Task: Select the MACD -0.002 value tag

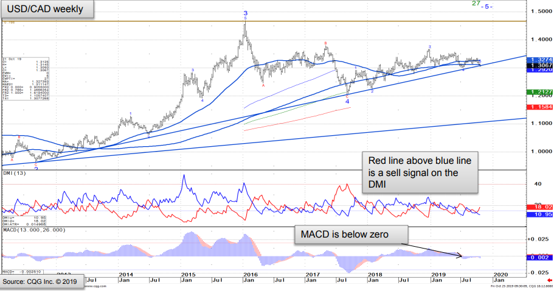Action: pyautogui.click(x=540, y=258)
